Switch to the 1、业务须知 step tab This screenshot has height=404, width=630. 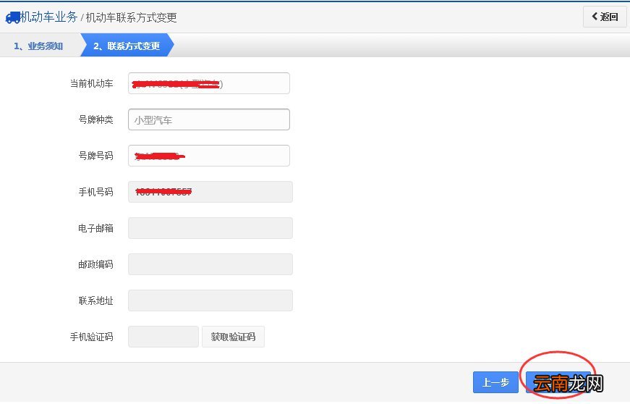(39, 46)
